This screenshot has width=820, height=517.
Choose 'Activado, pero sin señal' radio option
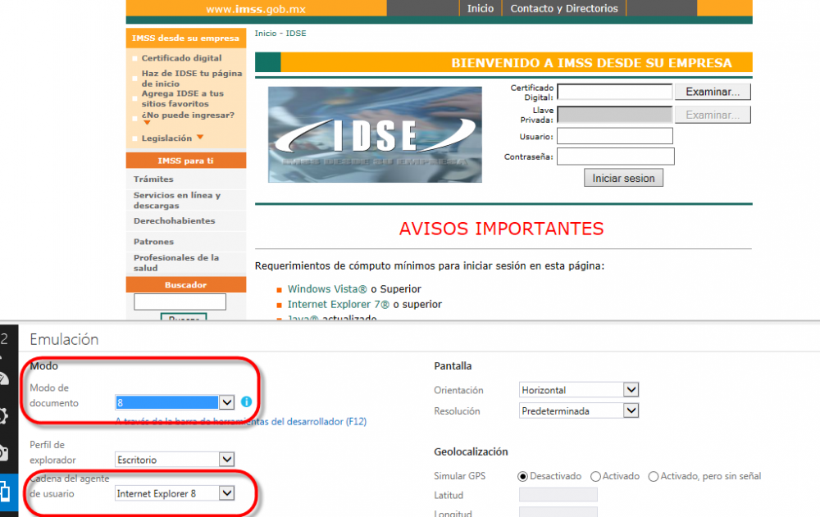coord(654,476)
